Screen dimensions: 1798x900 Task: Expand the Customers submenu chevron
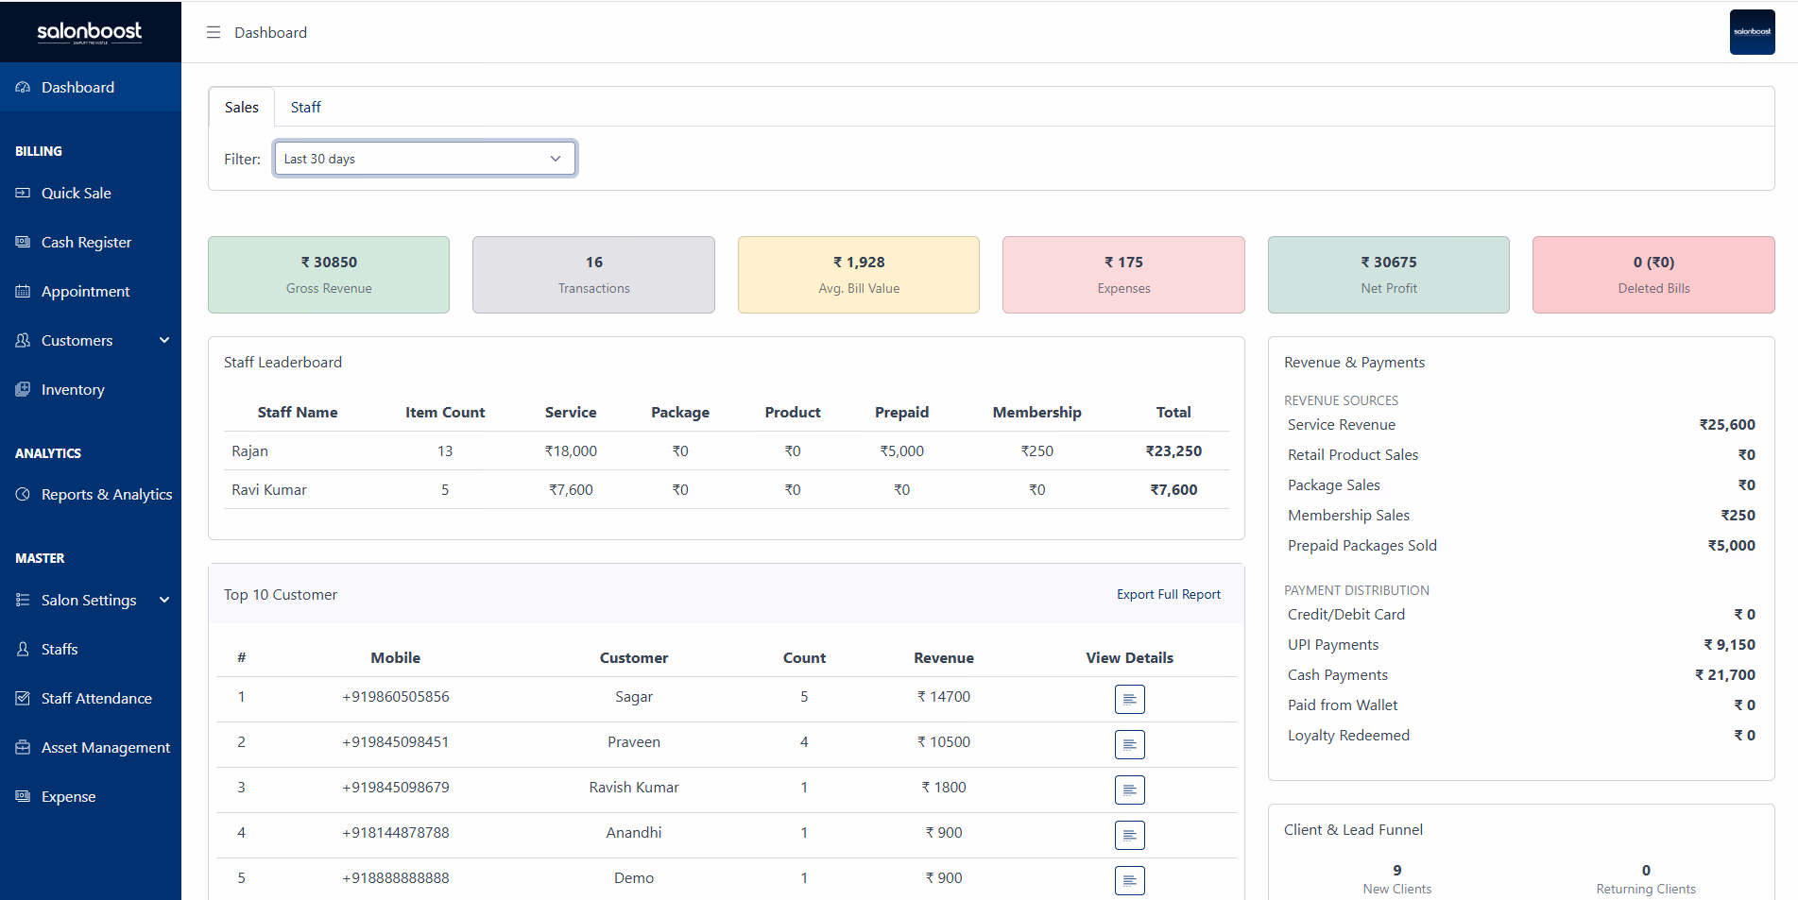point(164,340)
